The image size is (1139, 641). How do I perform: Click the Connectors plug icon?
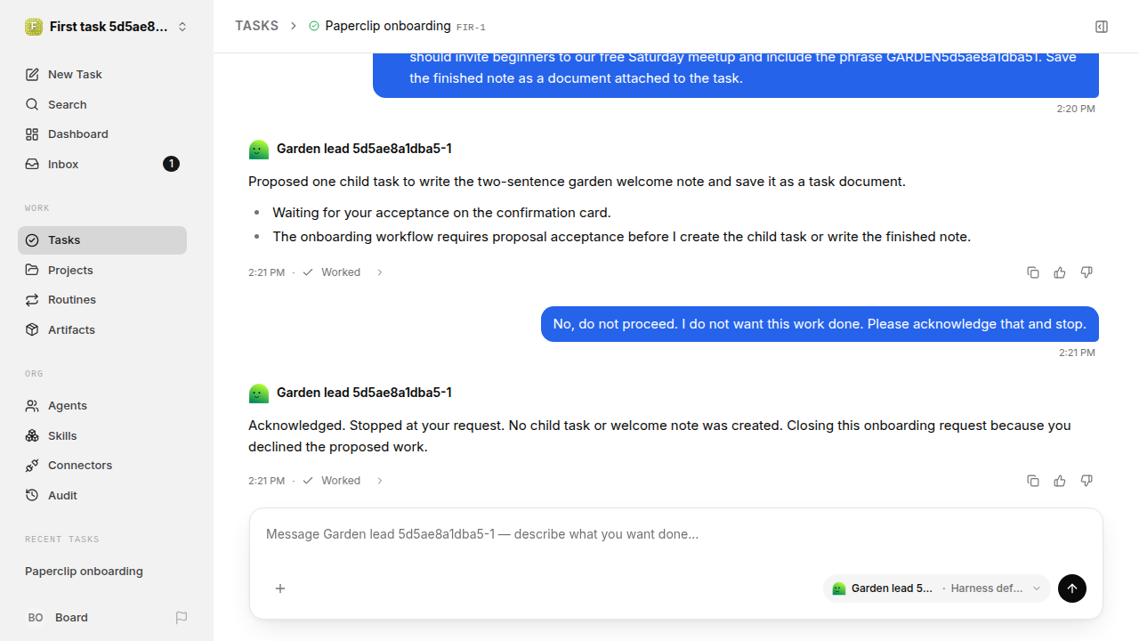32,466
